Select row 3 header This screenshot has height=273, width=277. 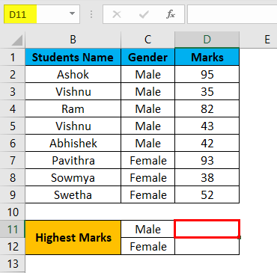click(13, 91)
